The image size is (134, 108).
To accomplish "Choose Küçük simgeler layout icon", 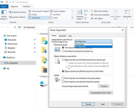I will coord(51,11).
